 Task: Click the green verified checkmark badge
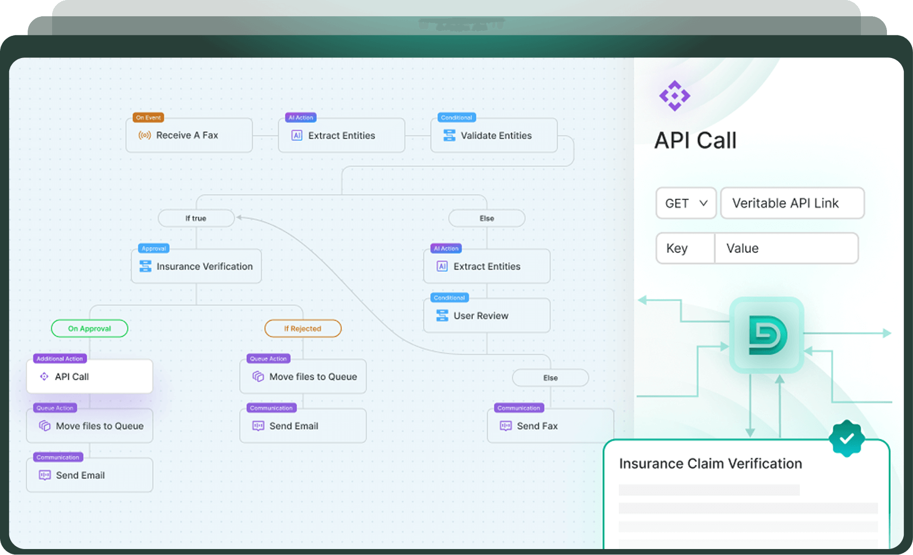pyautogui.click(x=847, y=438)
